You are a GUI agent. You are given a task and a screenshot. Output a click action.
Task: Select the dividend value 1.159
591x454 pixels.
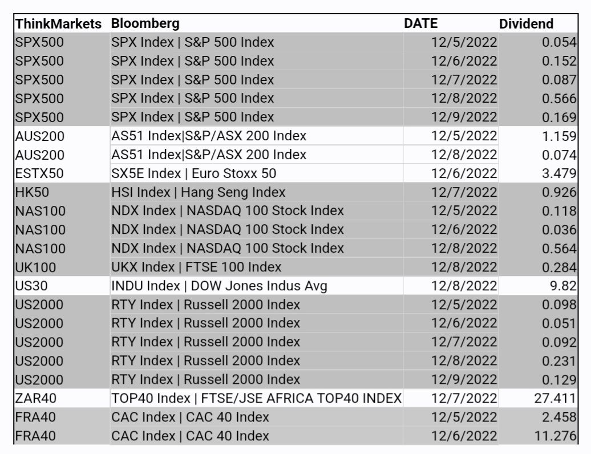[559, 136]
